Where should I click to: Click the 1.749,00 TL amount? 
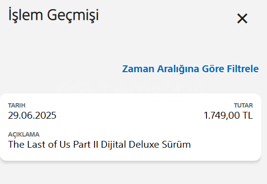pyautogui.click(x=228, y=115)
